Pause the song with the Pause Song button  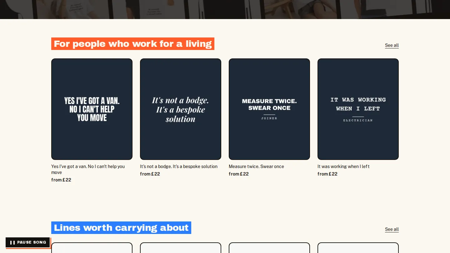click(28, 242)
